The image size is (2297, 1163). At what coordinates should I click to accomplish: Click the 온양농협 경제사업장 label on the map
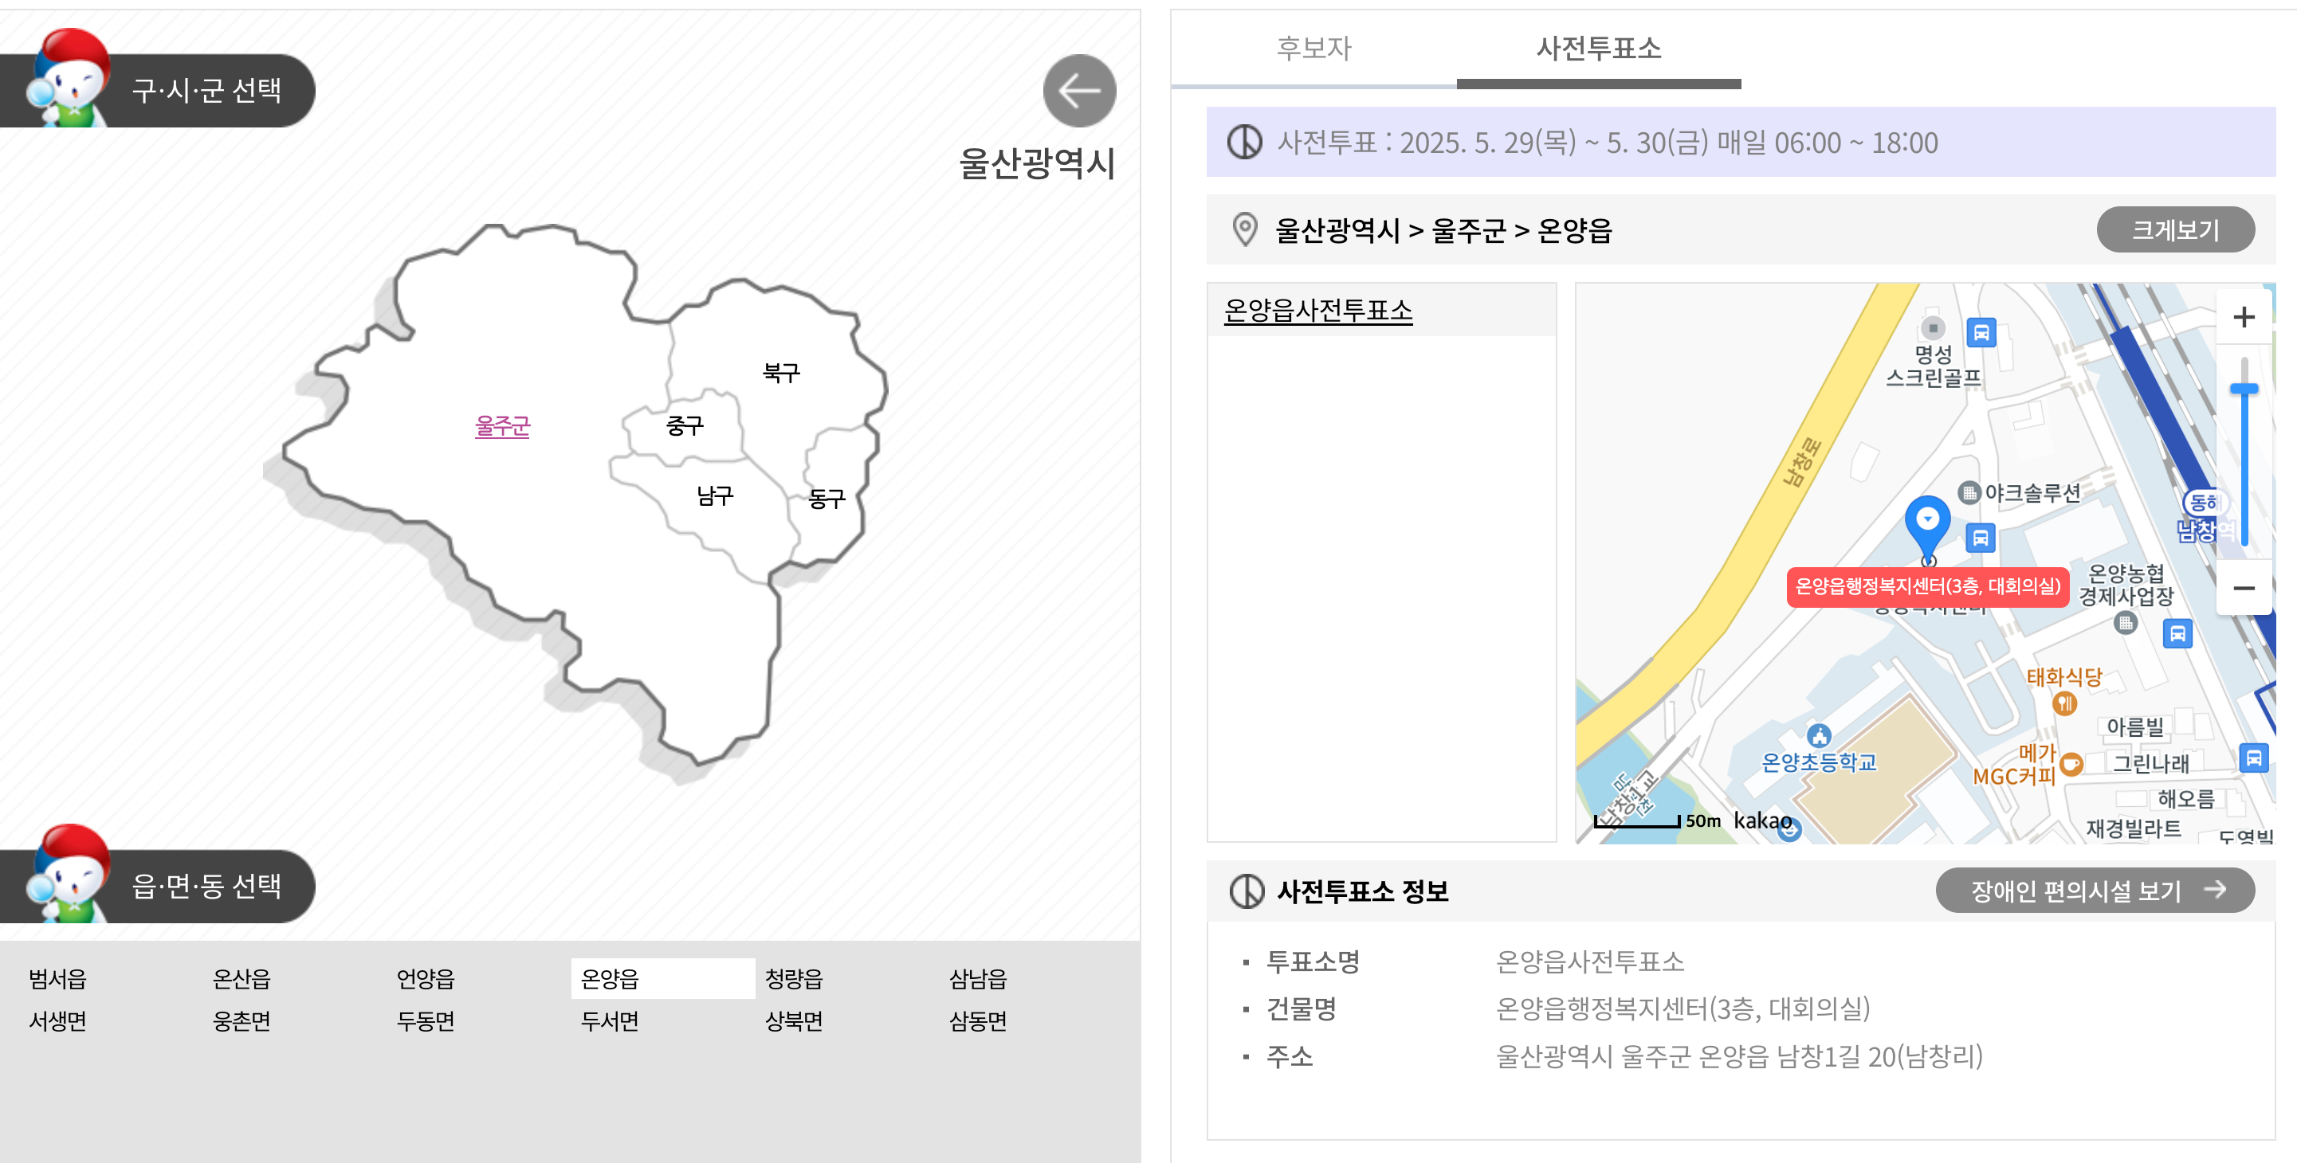coord(2126,585)
